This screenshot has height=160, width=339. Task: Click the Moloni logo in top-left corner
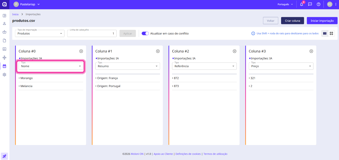pos(5,5)
